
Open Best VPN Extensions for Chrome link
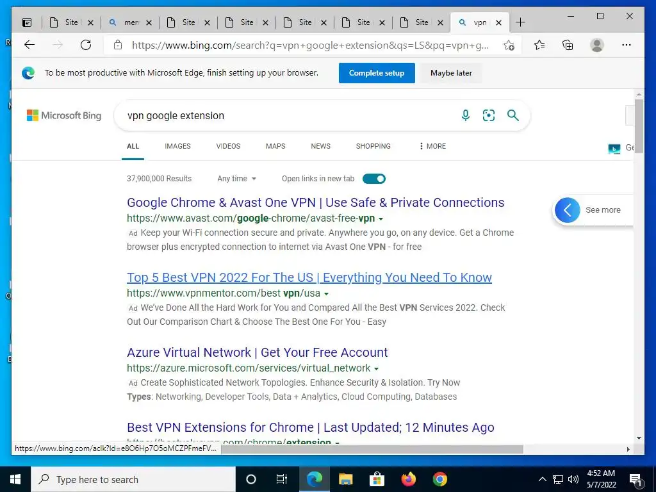311,427
